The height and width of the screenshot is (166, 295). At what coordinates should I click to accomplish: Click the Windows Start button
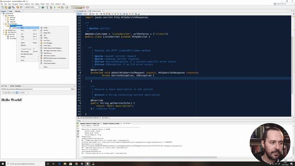(x=3, y=164)
